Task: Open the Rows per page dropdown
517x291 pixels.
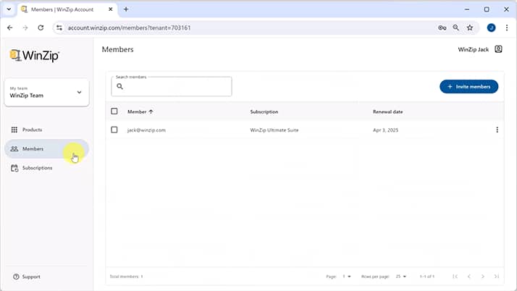Action: click(400, 277)
